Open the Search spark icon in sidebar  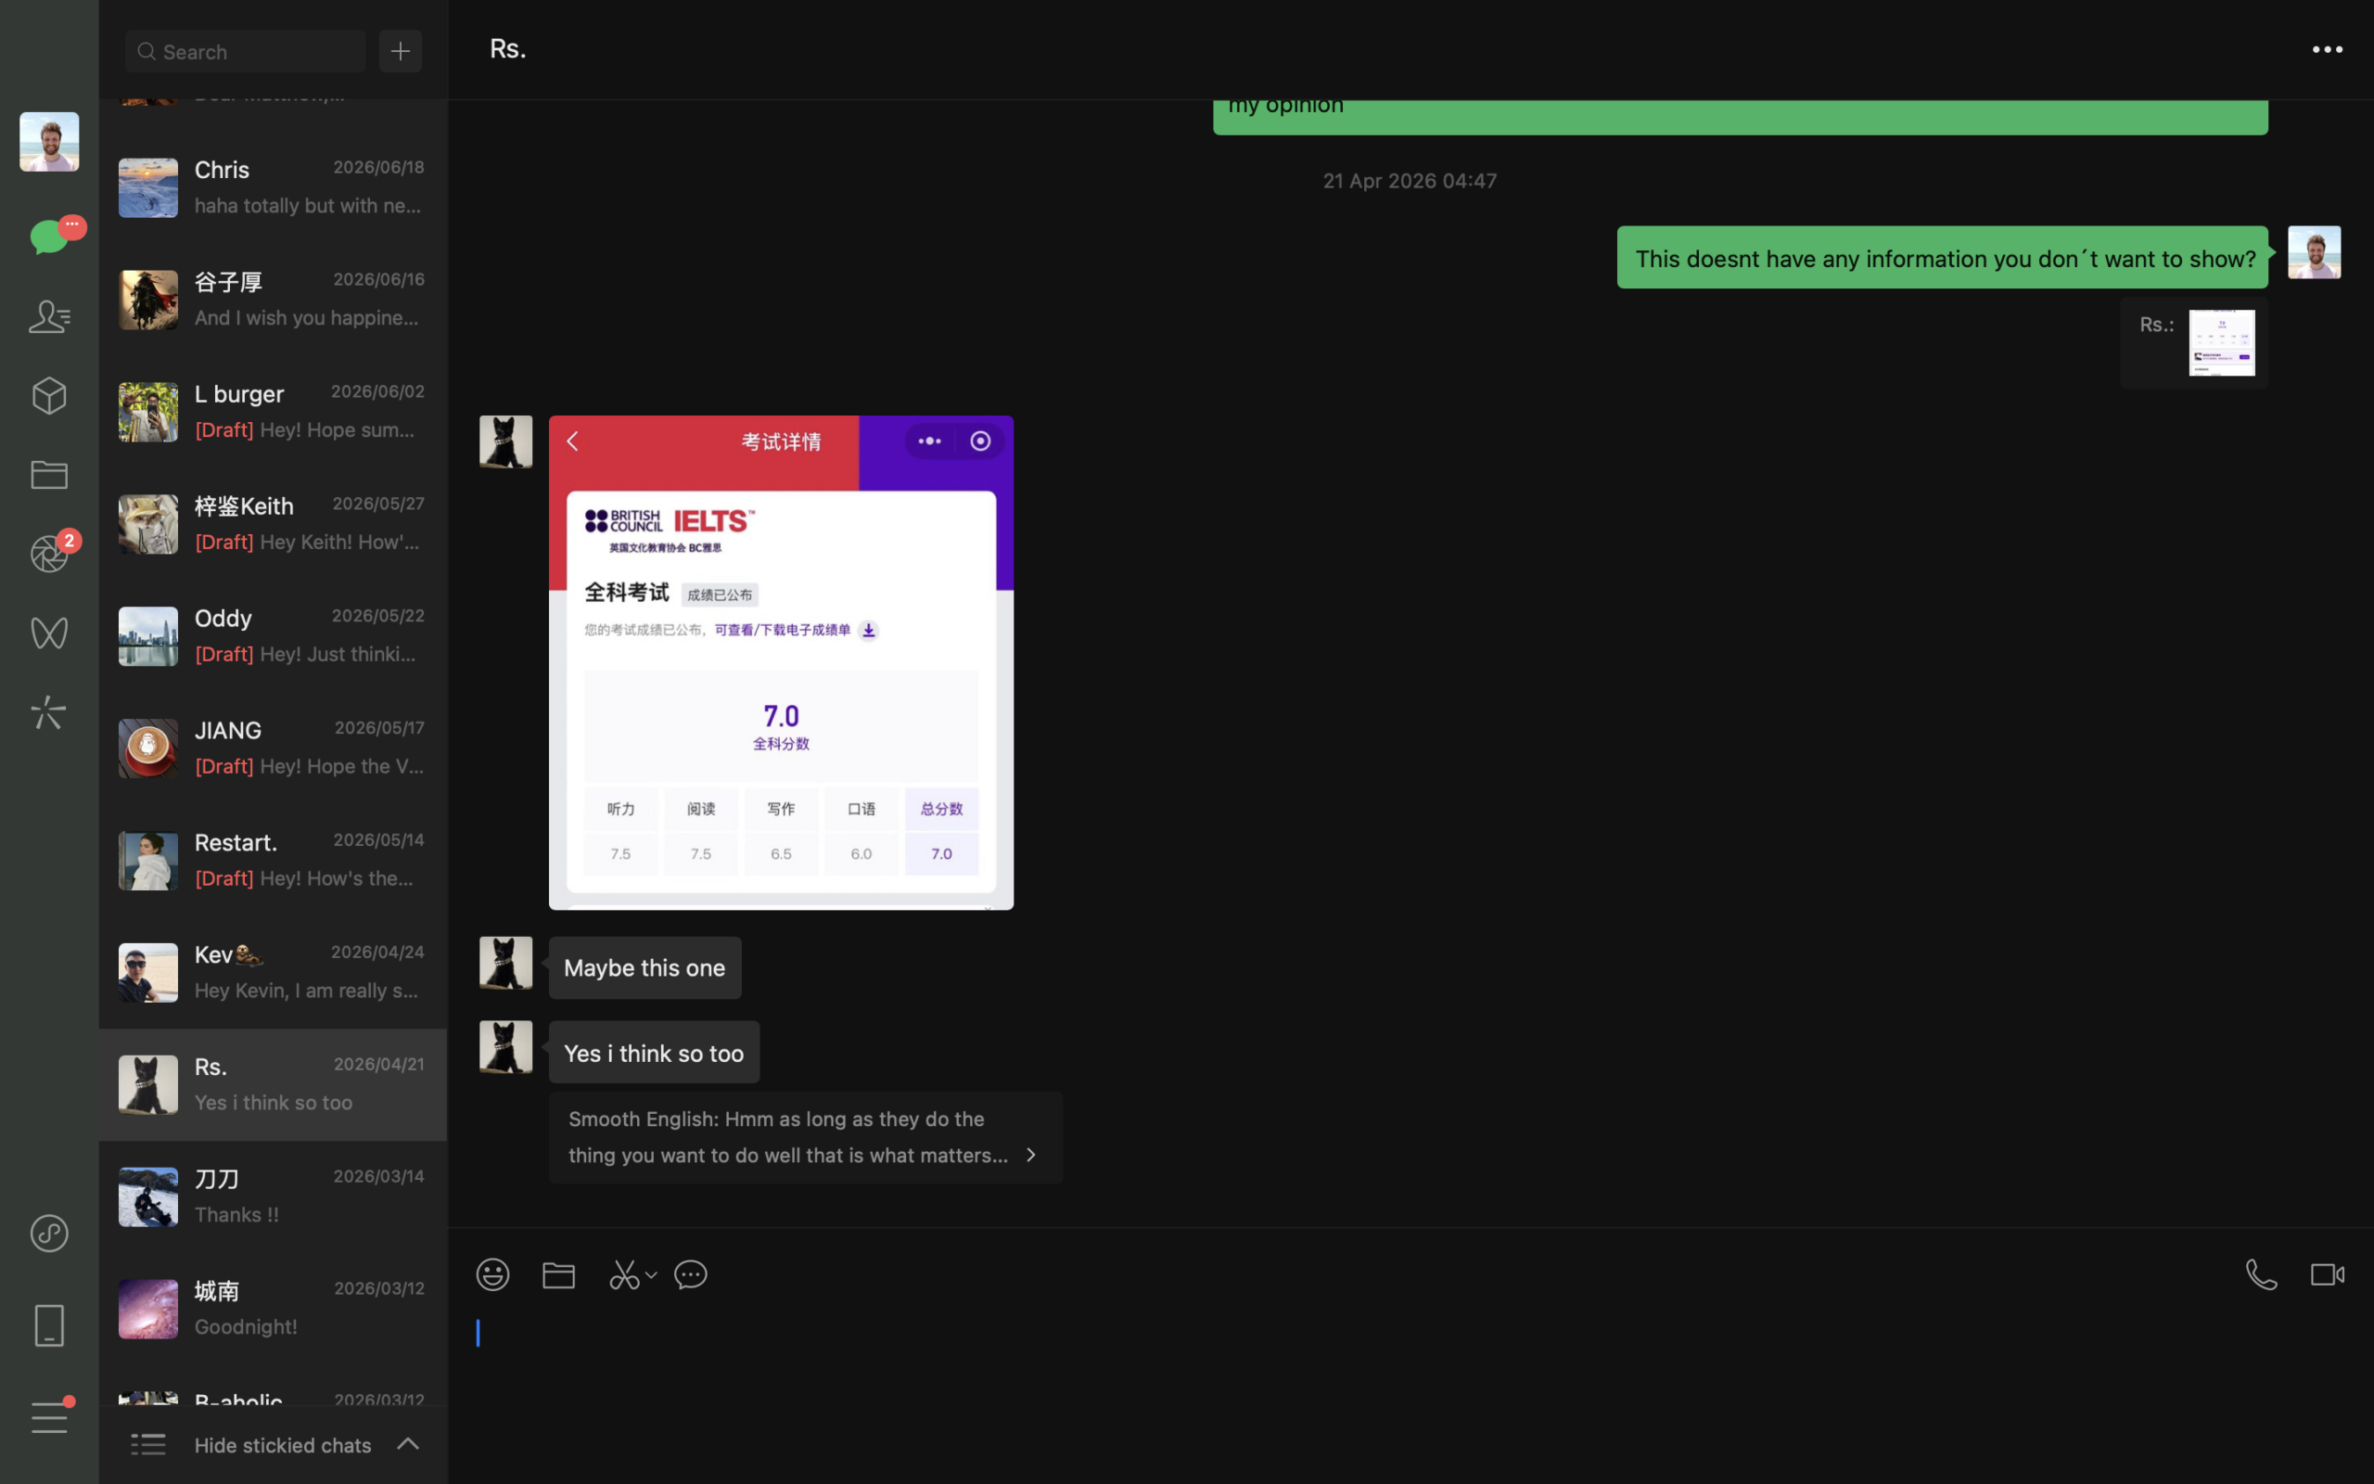49,712
